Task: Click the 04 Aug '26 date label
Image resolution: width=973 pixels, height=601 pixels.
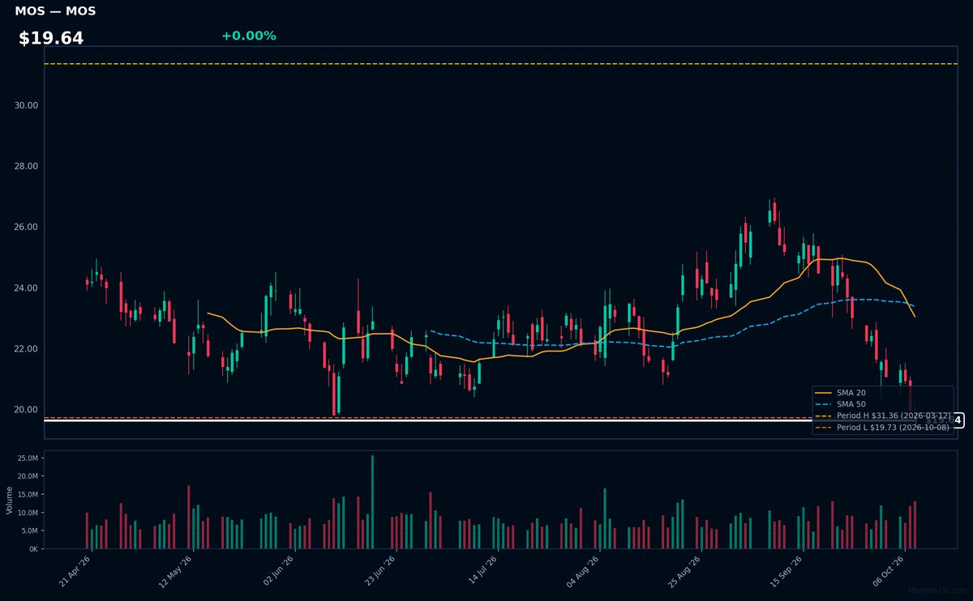Action: click(582, 571)
